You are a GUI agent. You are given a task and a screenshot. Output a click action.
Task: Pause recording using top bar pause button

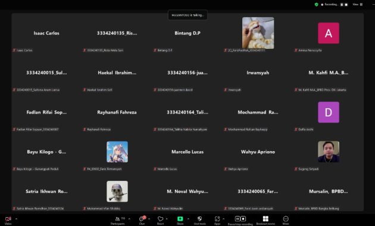pos(342,5)
